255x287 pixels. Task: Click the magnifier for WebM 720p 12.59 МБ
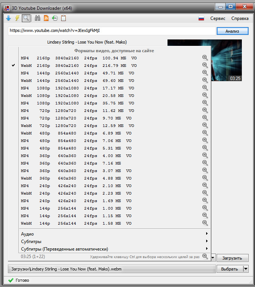click(205, 125)
